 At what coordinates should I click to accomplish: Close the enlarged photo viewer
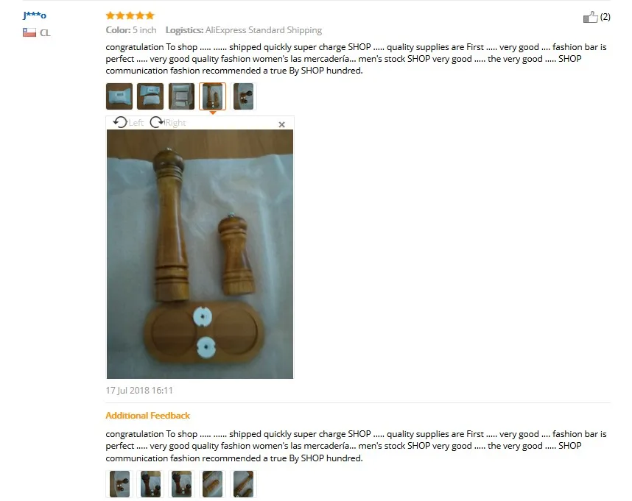(281, 124)
